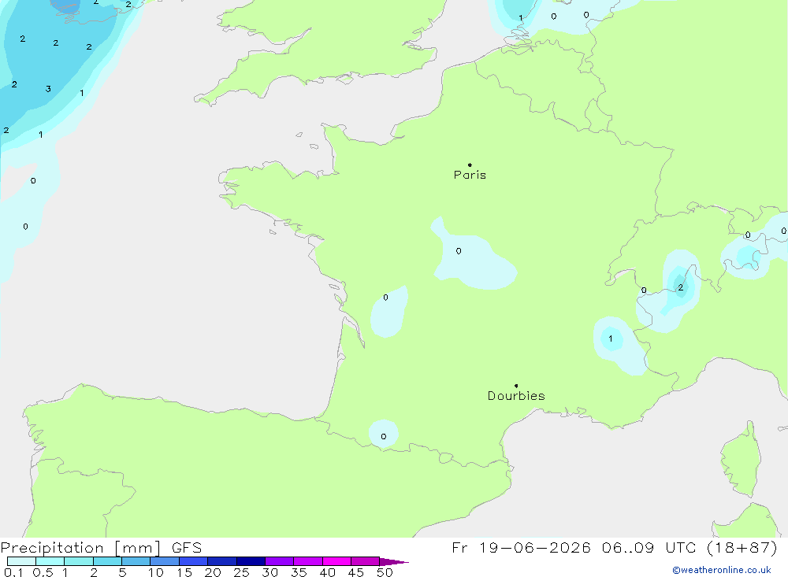Viewport: 788px width, 577px height.
Task: Pick the 0.5–1 mm legend swatch
Action: 50,561
